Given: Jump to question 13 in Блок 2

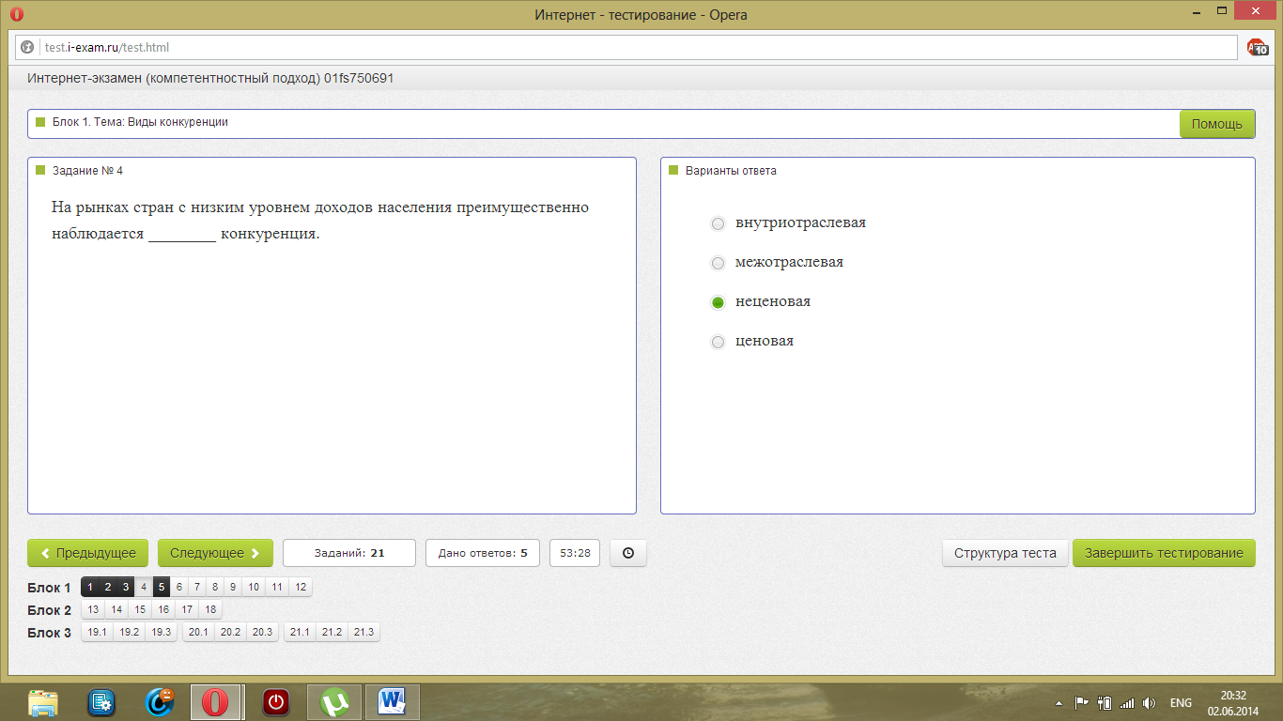Looking at the screenshot, I should point(93,610).
